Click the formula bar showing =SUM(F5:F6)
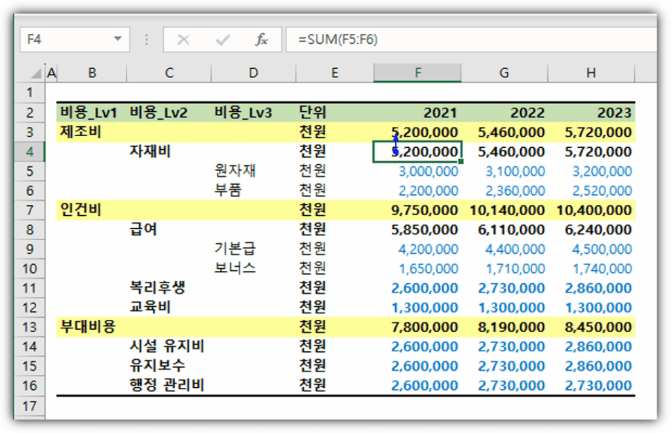The image size is (671, 433). 470,40
